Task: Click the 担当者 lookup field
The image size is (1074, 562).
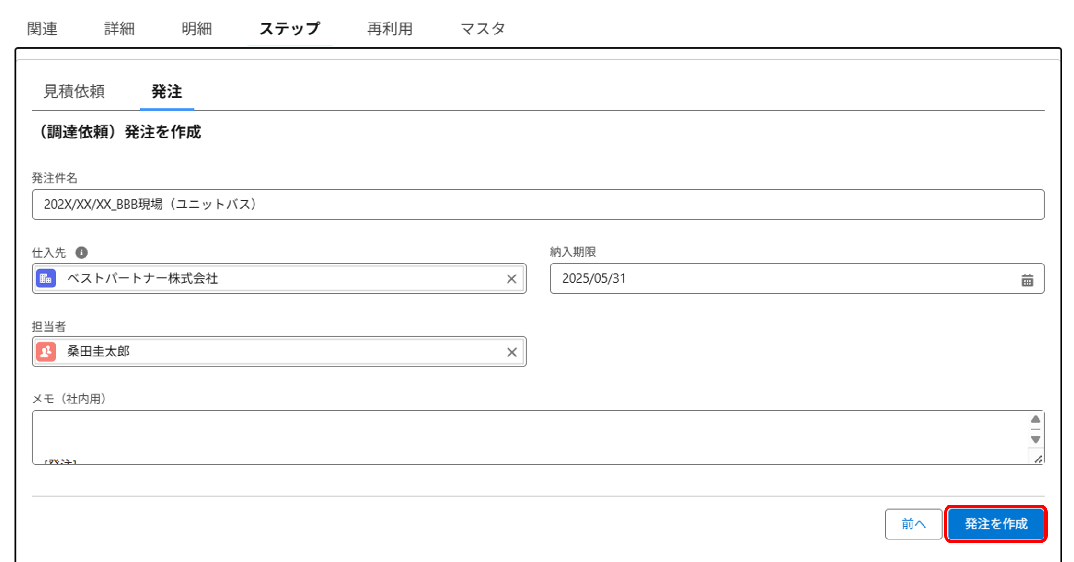Action: [279, 352]
